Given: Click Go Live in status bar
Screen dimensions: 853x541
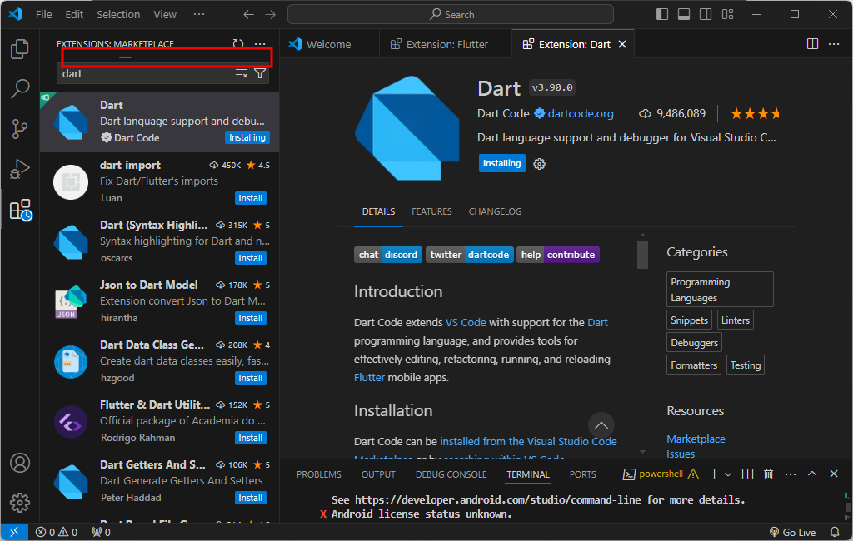Looking at the screenshot, I should (793, 533).
